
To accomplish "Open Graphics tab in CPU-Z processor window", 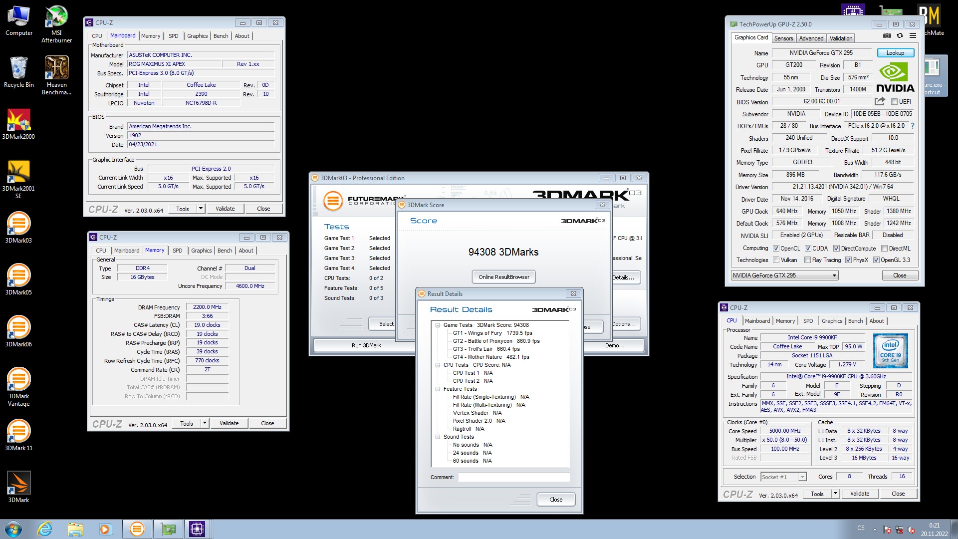I will (x=832, y=321).
